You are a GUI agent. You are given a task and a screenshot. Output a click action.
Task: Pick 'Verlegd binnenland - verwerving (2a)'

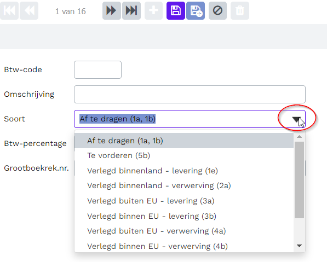point(184,185)
